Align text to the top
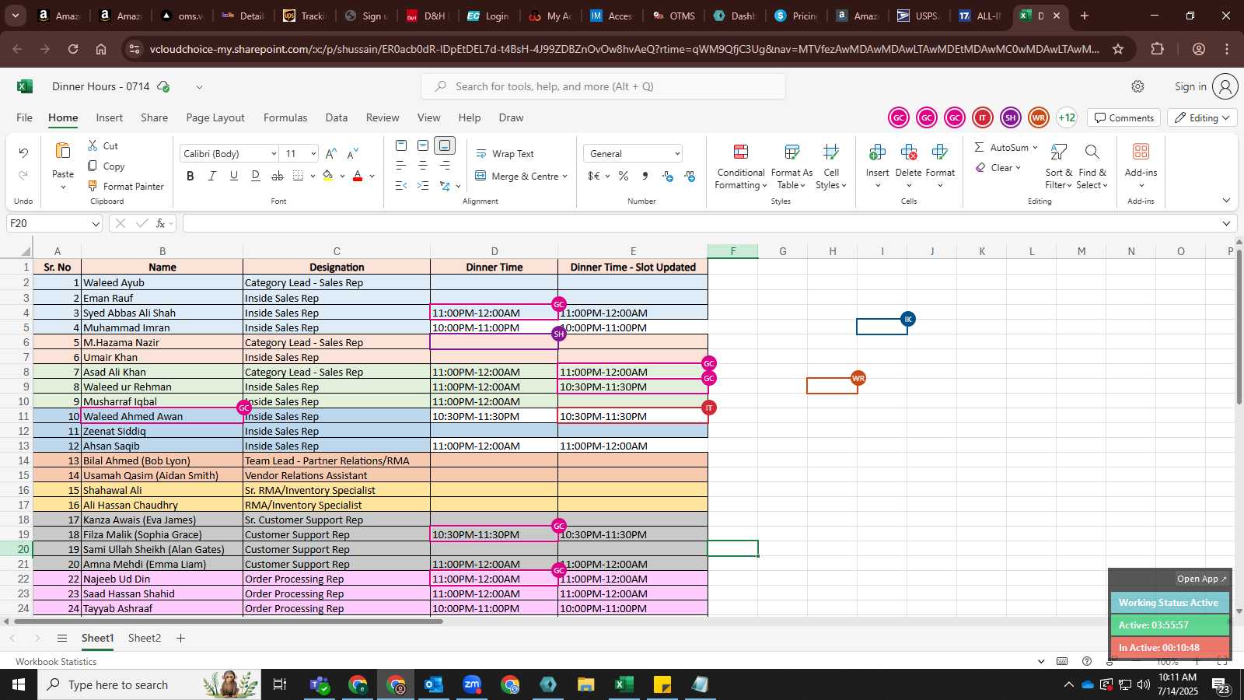The width and height of the screenshot is (1244, 700). click(x=401, y=145)
